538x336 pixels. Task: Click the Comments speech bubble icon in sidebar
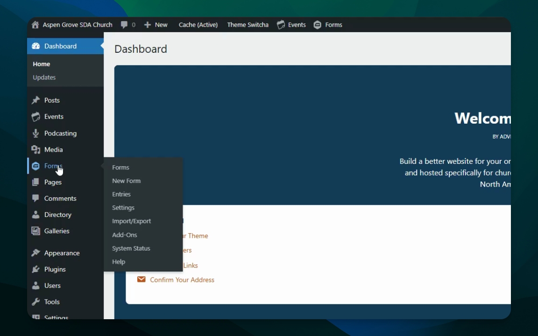pos(35,198)
